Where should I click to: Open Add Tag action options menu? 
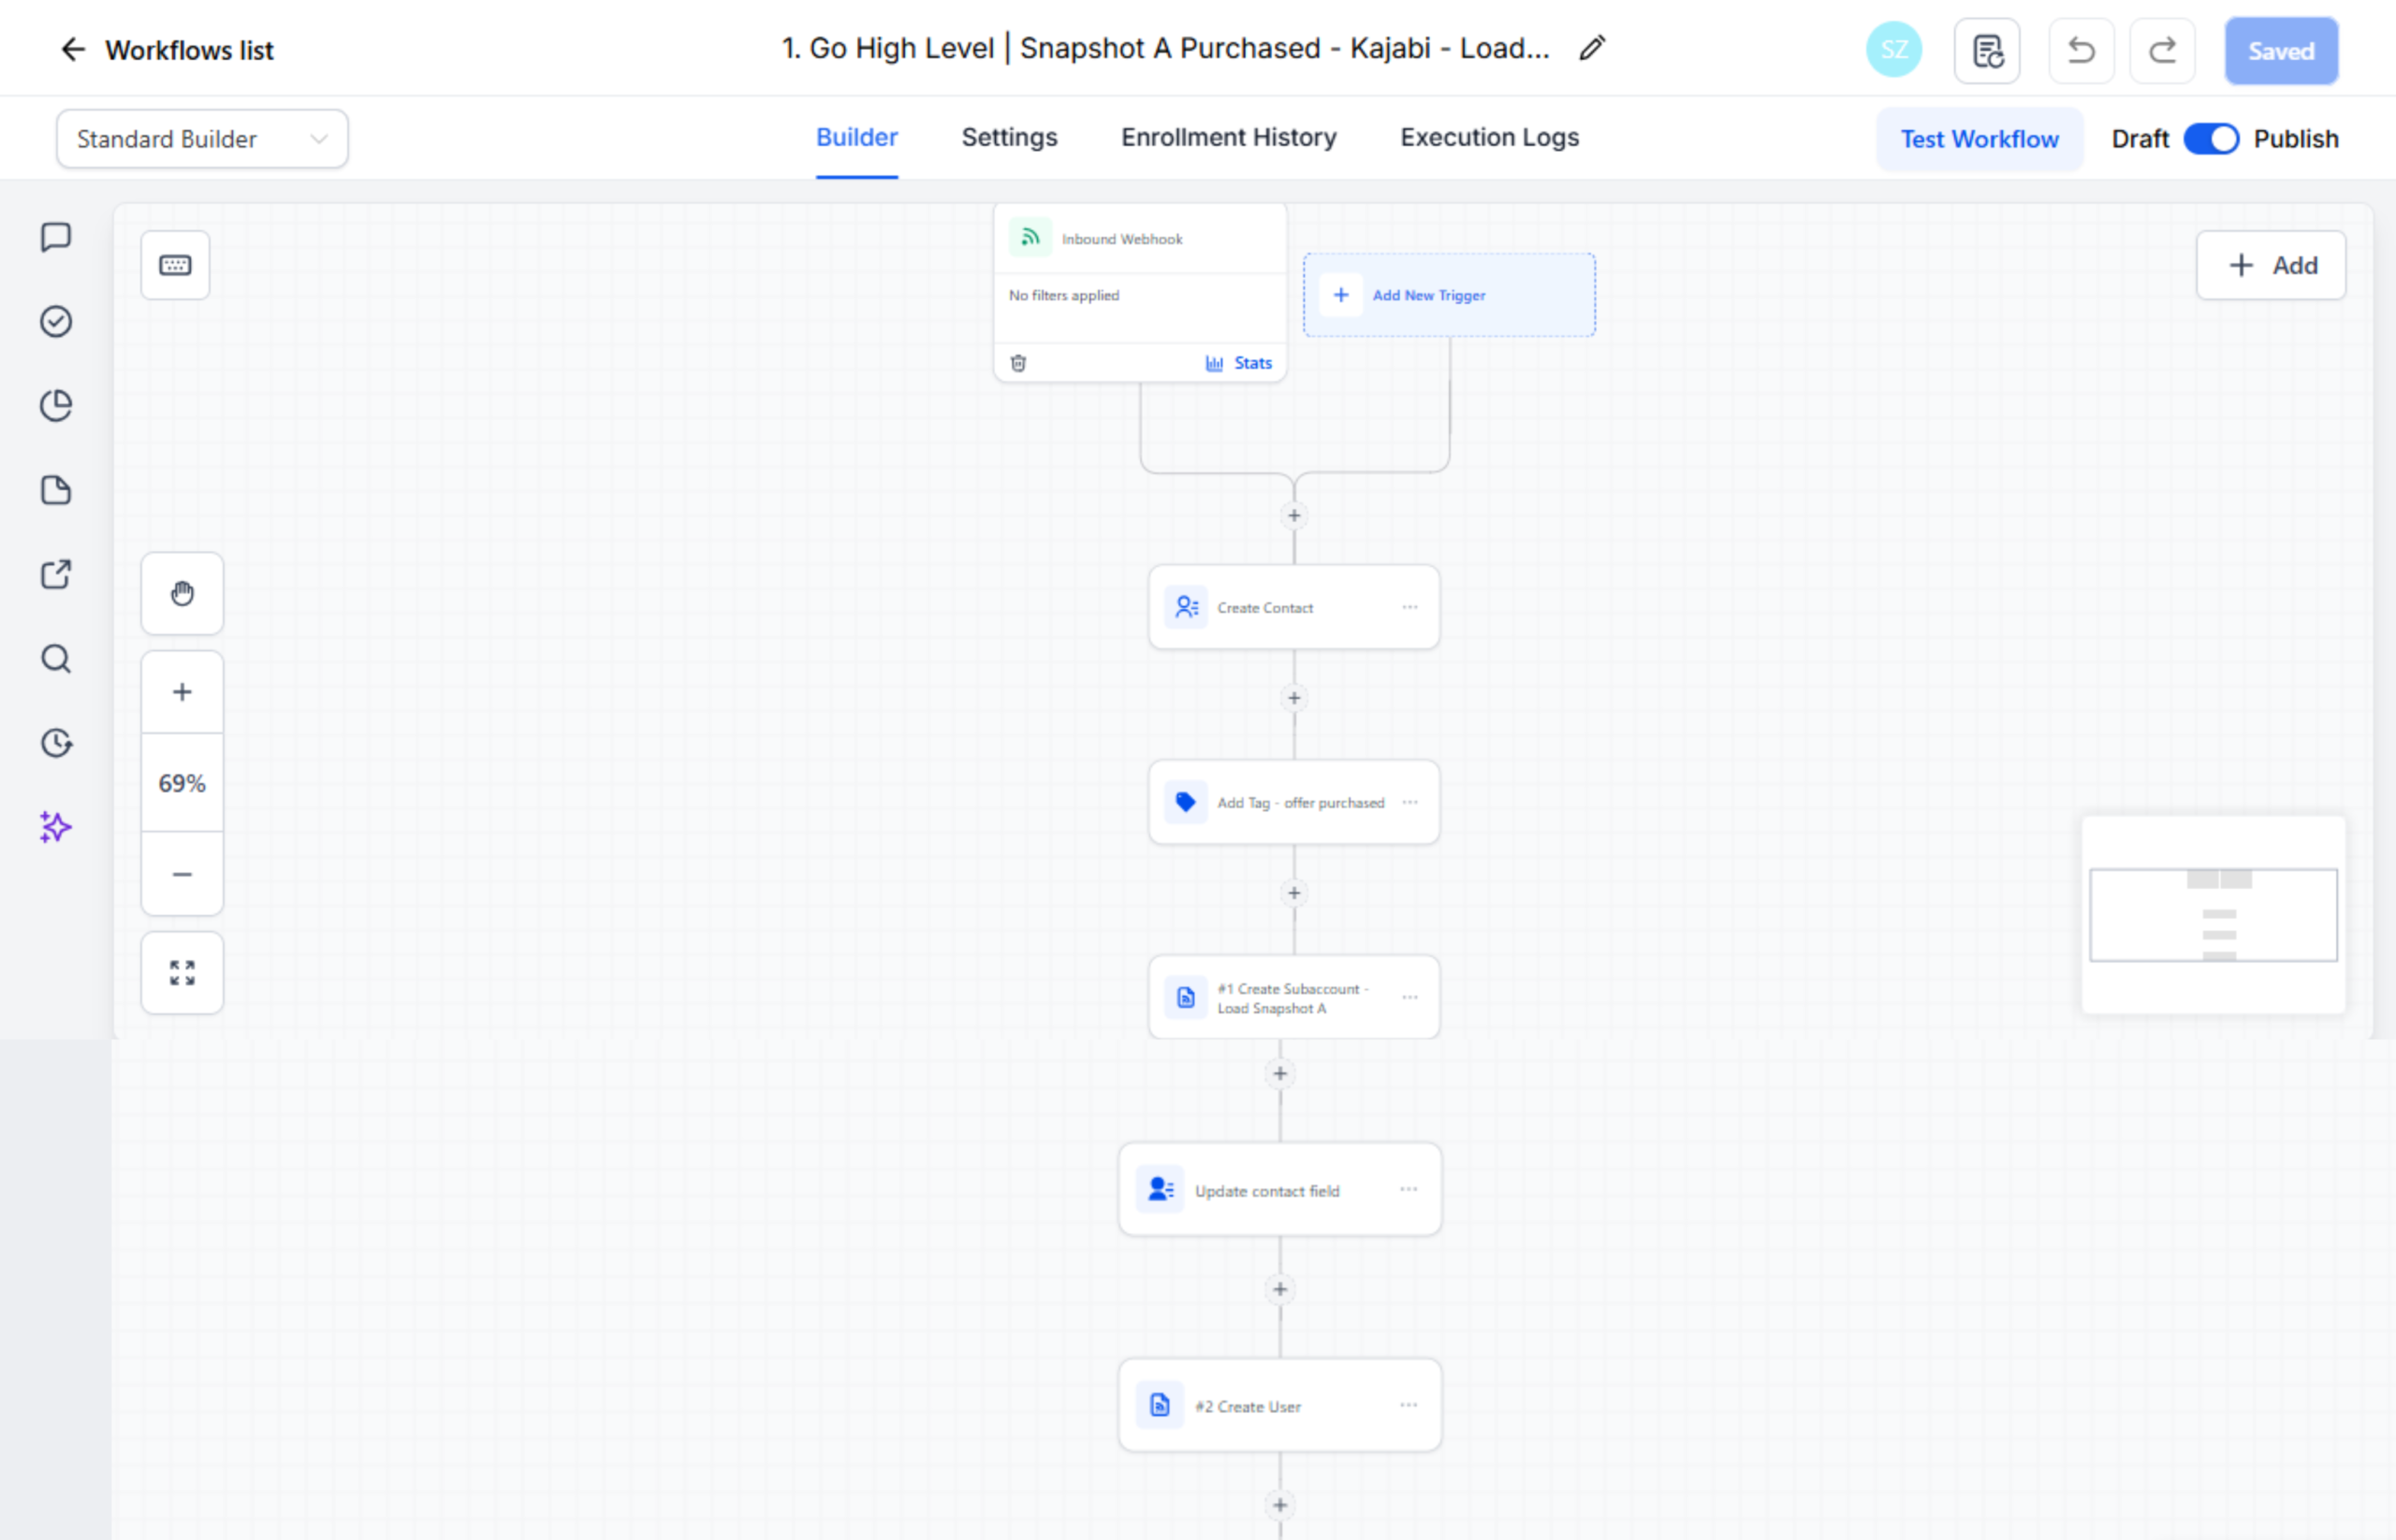(1410, 802)
